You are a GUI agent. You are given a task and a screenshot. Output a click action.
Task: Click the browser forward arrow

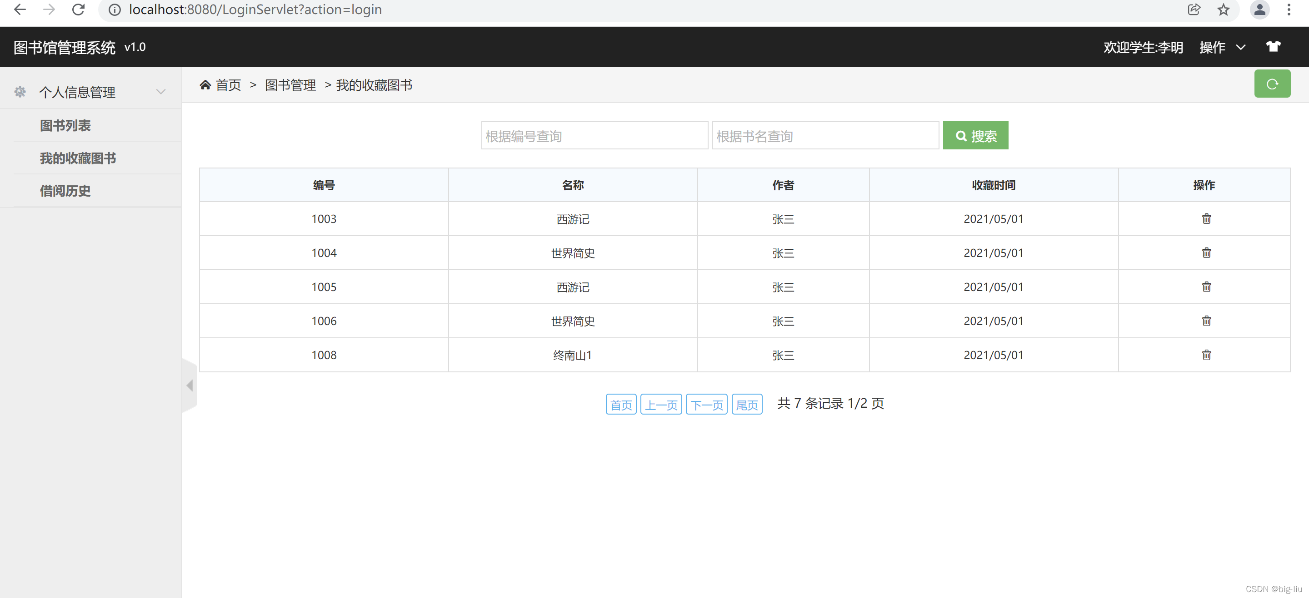click(49, 10)
